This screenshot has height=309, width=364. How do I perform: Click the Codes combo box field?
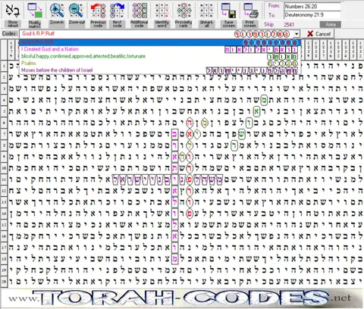click(x=160, y=34)
